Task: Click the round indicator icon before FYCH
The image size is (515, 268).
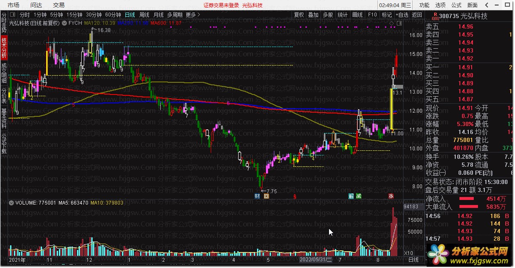Action: coord(64,23)
